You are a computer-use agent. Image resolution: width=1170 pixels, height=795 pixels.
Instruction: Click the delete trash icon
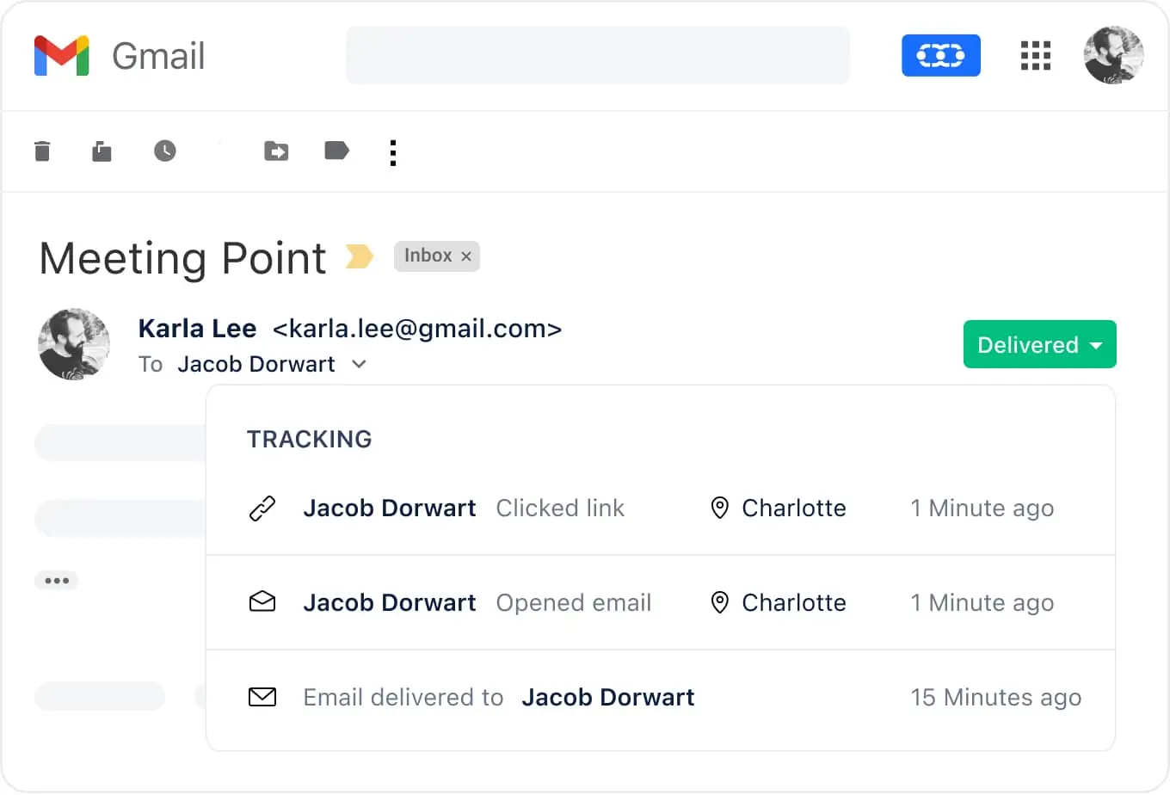[x=42, y=151]
